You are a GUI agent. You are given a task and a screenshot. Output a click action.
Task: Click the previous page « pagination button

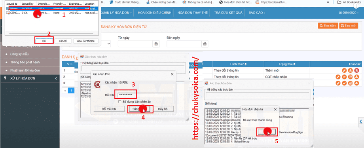point(65,90)
